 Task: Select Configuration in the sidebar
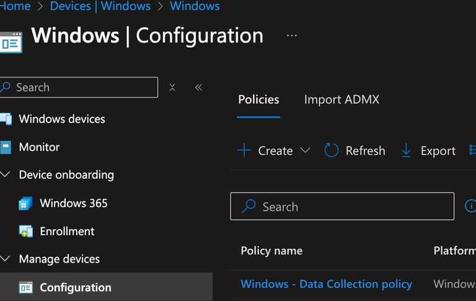[x=106, y=287]
